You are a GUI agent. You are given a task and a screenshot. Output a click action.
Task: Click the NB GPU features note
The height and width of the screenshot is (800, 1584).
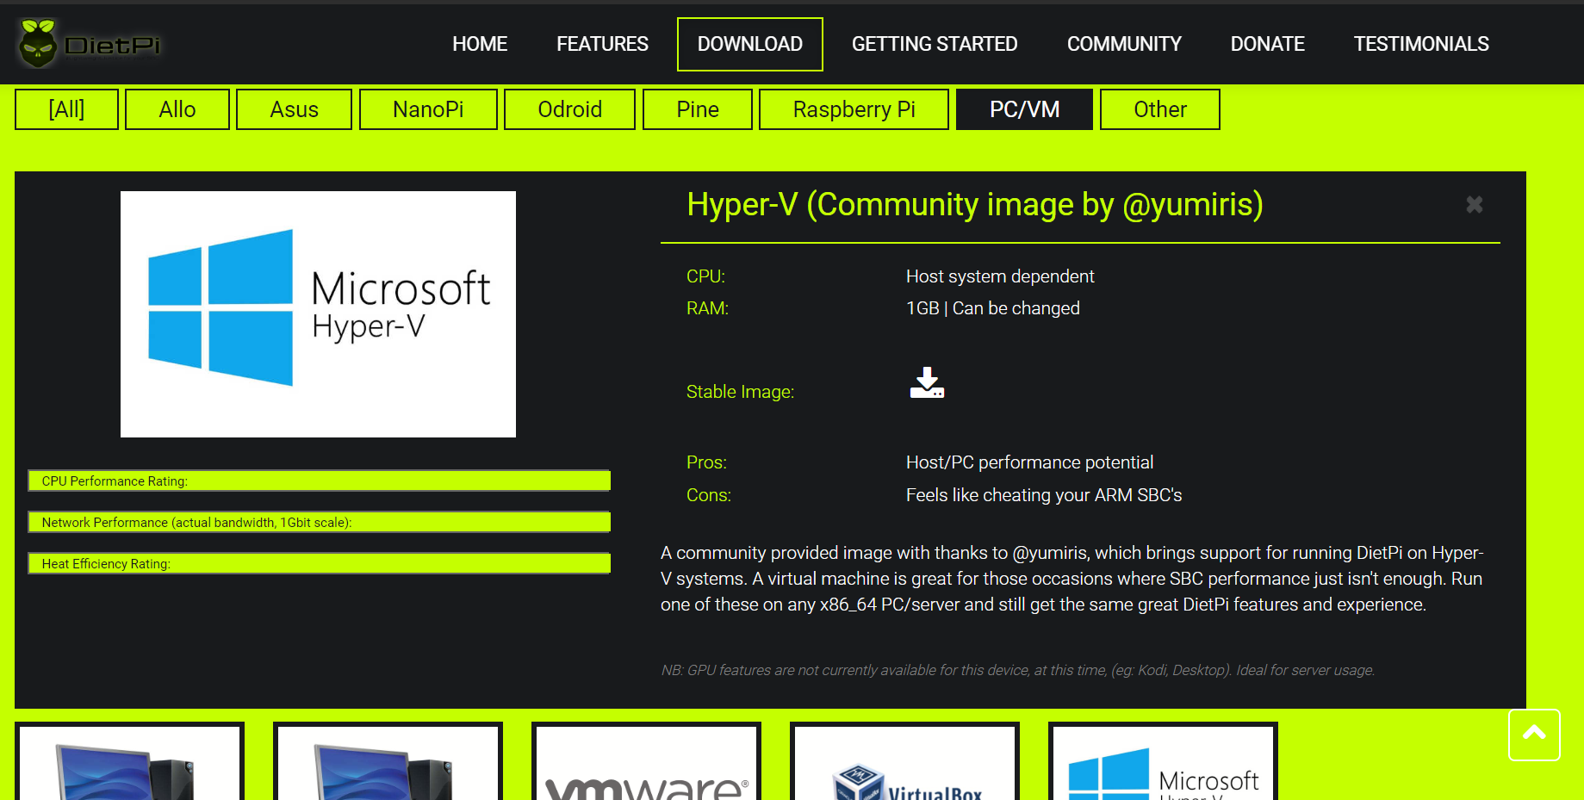pyautogui.click(x=1018, y=670)
